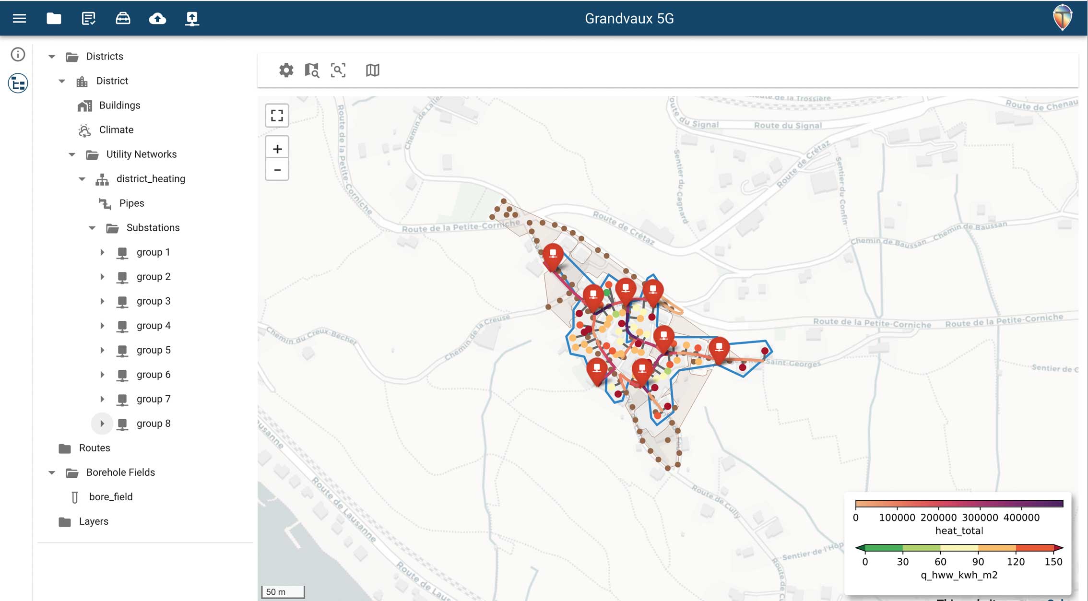Zoom in on the map

click(x=277, y=149)
